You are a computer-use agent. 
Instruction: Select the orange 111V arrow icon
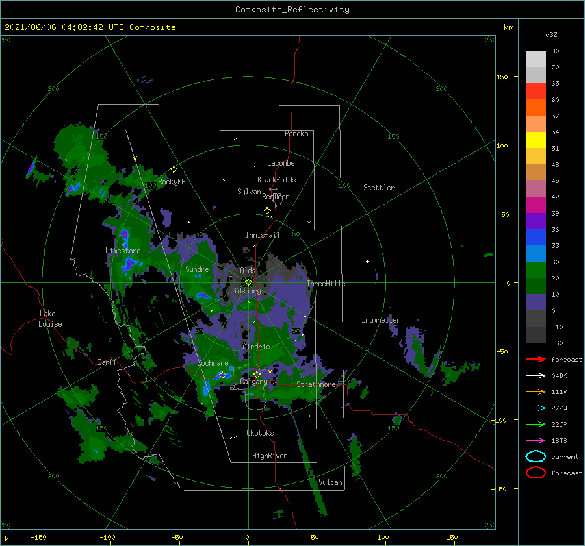point(536,391)
